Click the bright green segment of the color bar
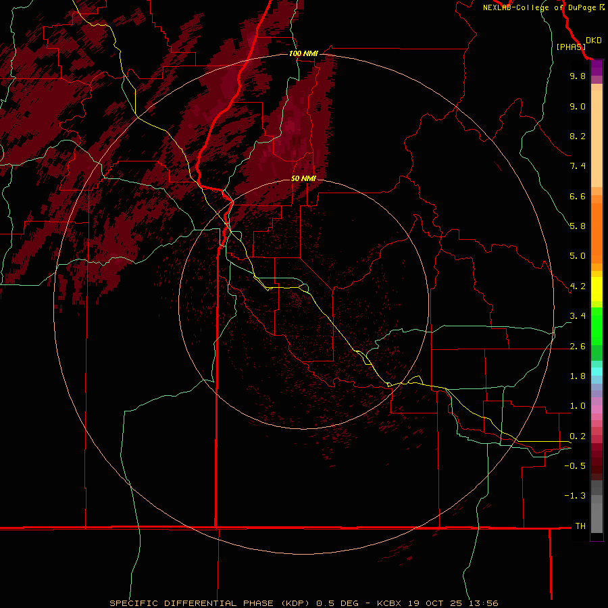 597,326
